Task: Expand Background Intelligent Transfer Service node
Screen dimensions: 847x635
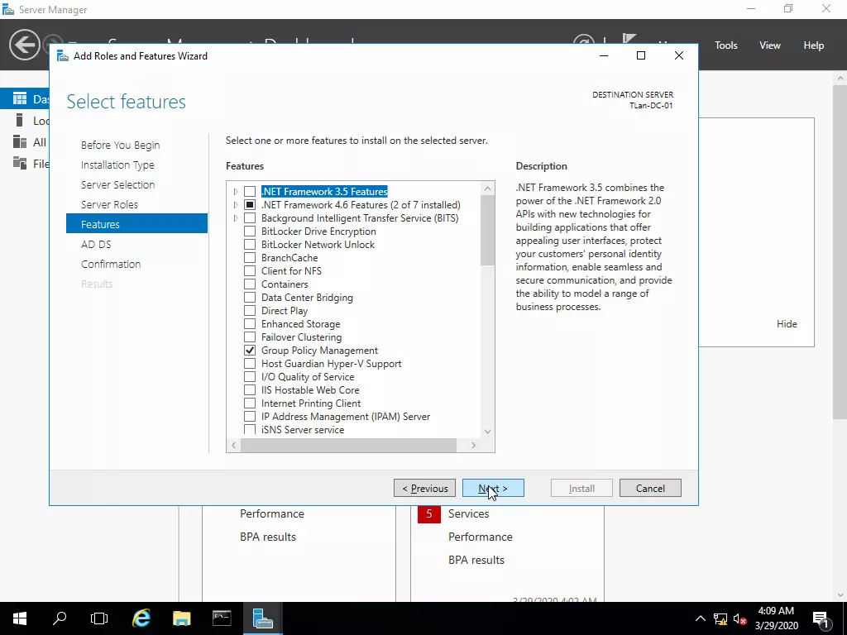Action: coord(236,218)
